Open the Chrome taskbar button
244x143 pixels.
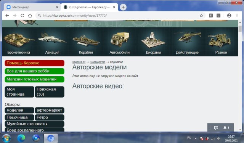[x=51, y=138]
